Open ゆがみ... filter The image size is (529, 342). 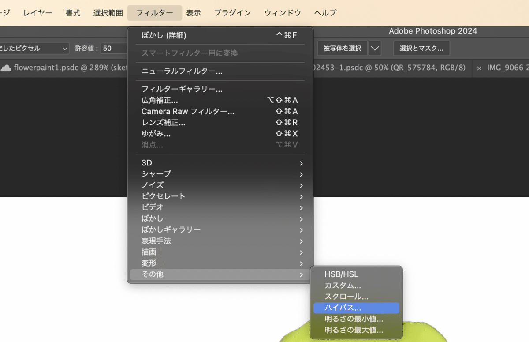[x=220, y=134]
